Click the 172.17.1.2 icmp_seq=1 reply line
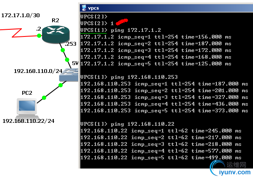The width and height of the screenshot is (253, 179). [x=156, y=37]
